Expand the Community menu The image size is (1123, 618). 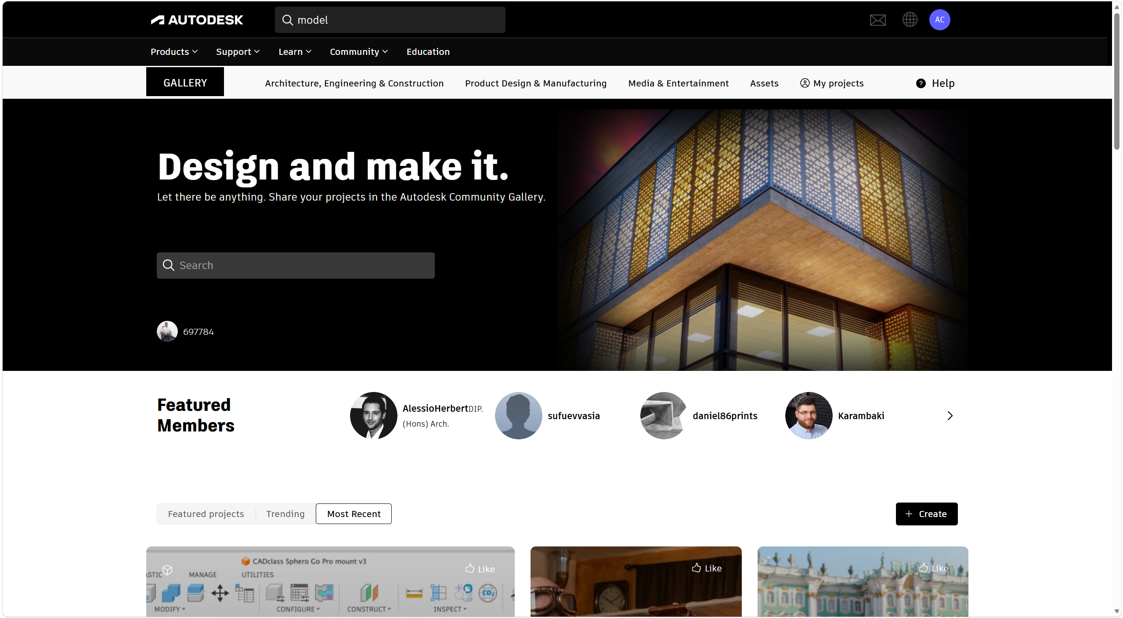click(x=359, y=52)
